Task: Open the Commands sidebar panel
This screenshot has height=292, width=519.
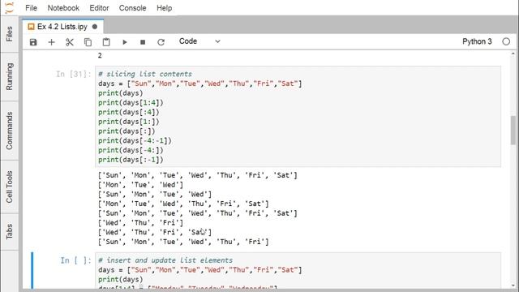Action: 9,131
